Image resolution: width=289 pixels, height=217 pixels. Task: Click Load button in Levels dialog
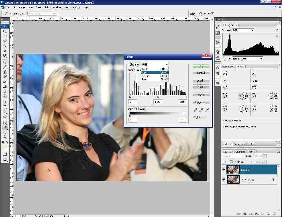pos(201,81)
